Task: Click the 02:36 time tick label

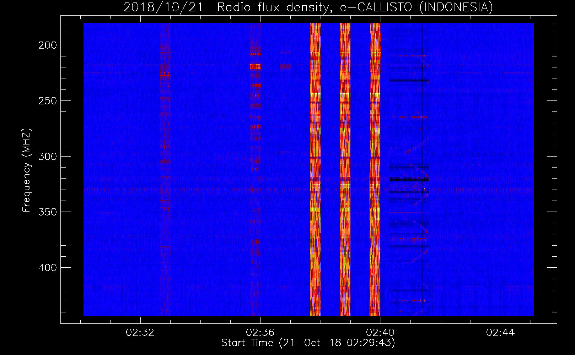Action: [260, 333]
